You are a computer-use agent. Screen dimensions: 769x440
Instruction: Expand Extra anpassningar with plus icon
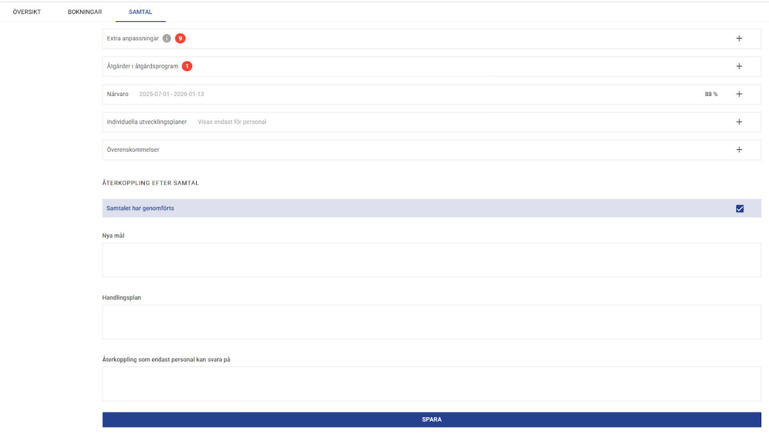pos(739,38)
